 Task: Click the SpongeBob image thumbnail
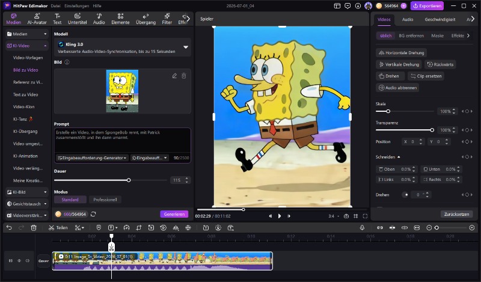(122, 91)
